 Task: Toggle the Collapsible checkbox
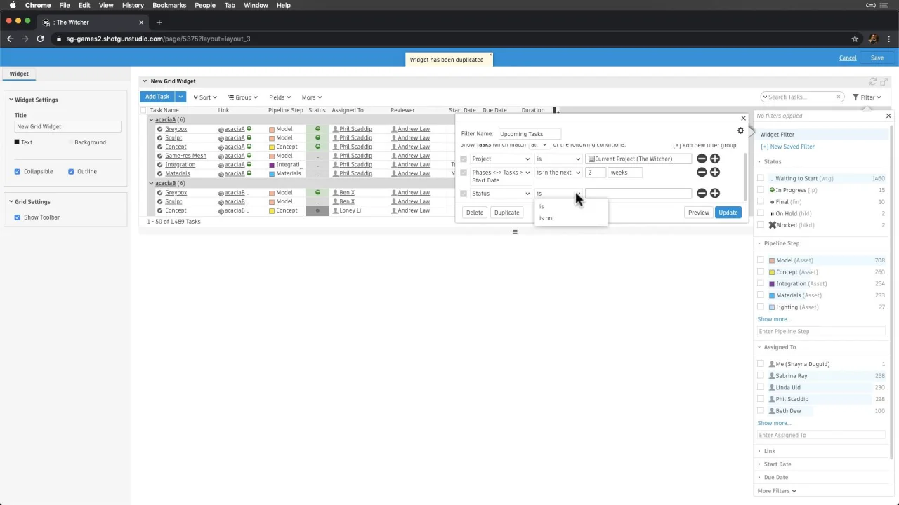pos(18,171)
